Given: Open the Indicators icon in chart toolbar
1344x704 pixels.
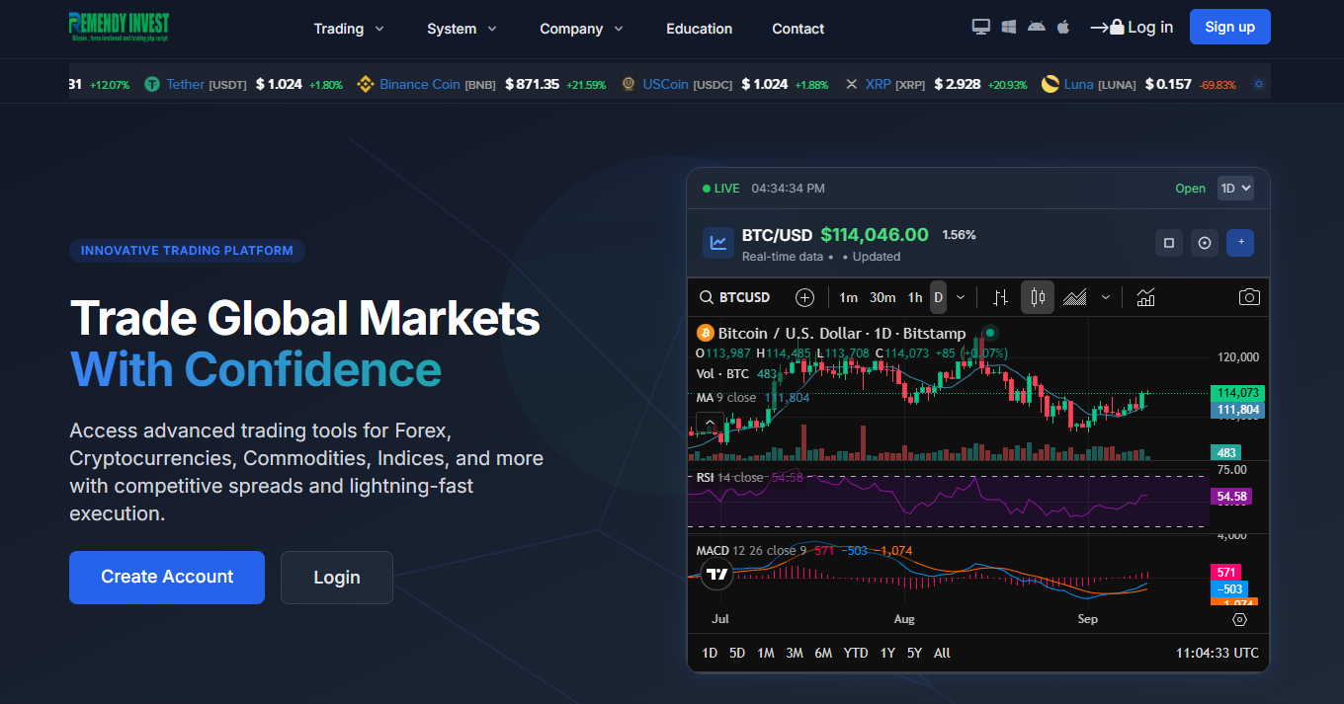Looking at the screenshot, I should [1145, 297].
